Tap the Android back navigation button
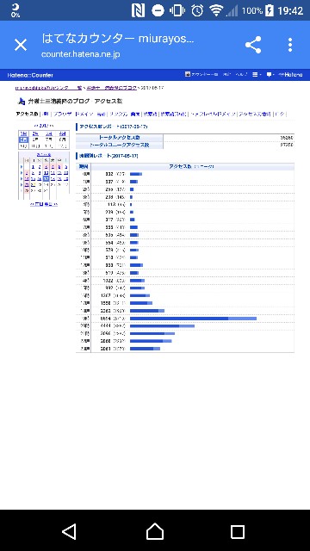 click(69, 532)
